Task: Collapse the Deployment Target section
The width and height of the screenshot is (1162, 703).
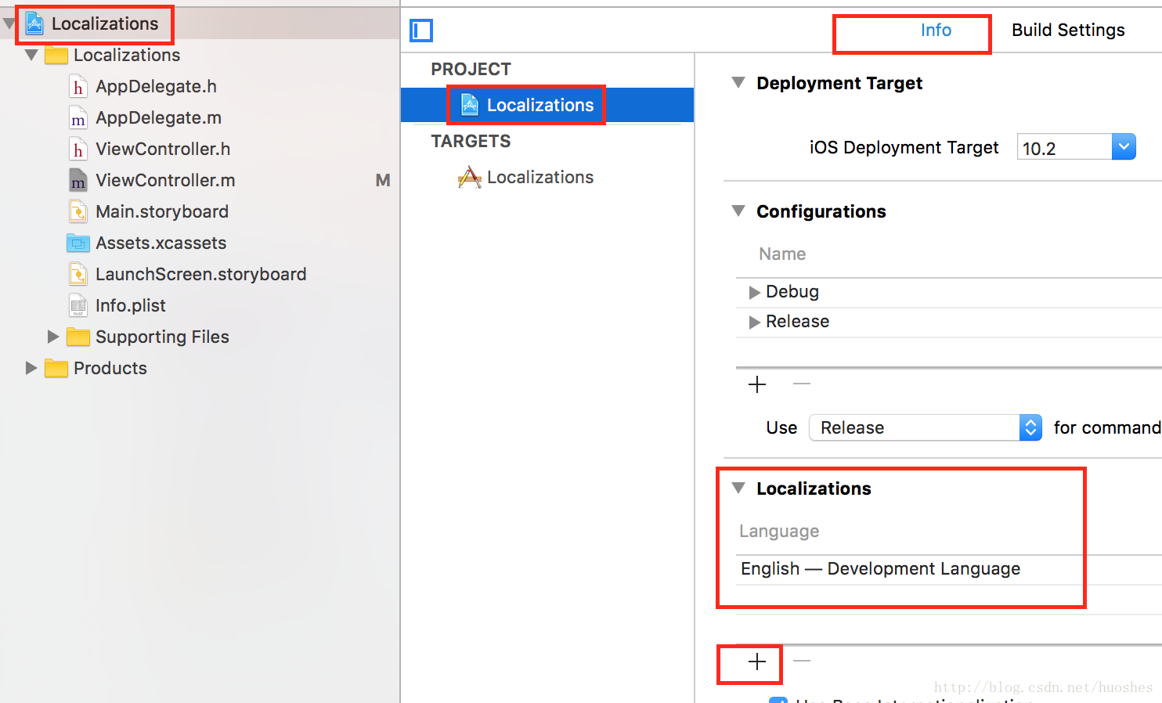Action: pos(738,82)
